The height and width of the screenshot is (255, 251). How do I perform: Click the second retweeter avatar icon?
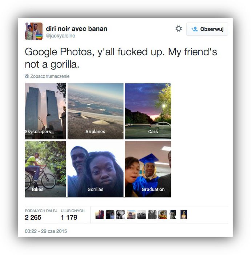point(110,215)
